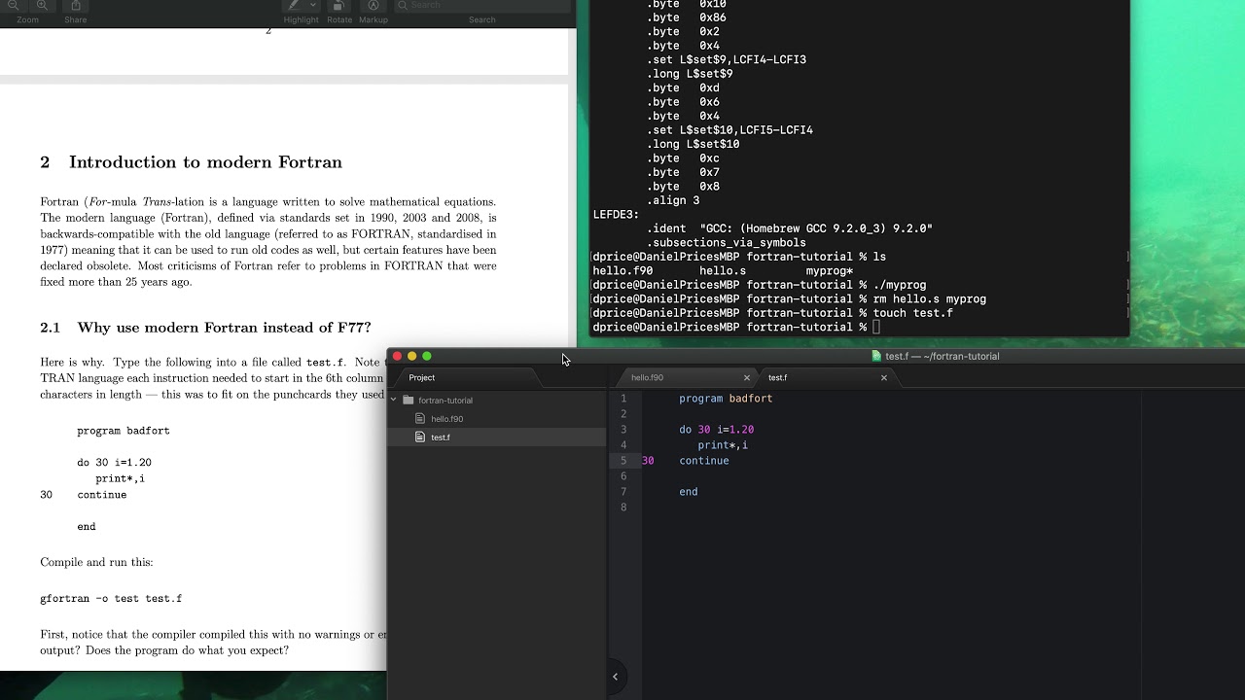Image resolution: width=1245 pixels, height=700 pixels.
Task: Open hello.f90 in the project tree
Action: (x=447, y=419)
